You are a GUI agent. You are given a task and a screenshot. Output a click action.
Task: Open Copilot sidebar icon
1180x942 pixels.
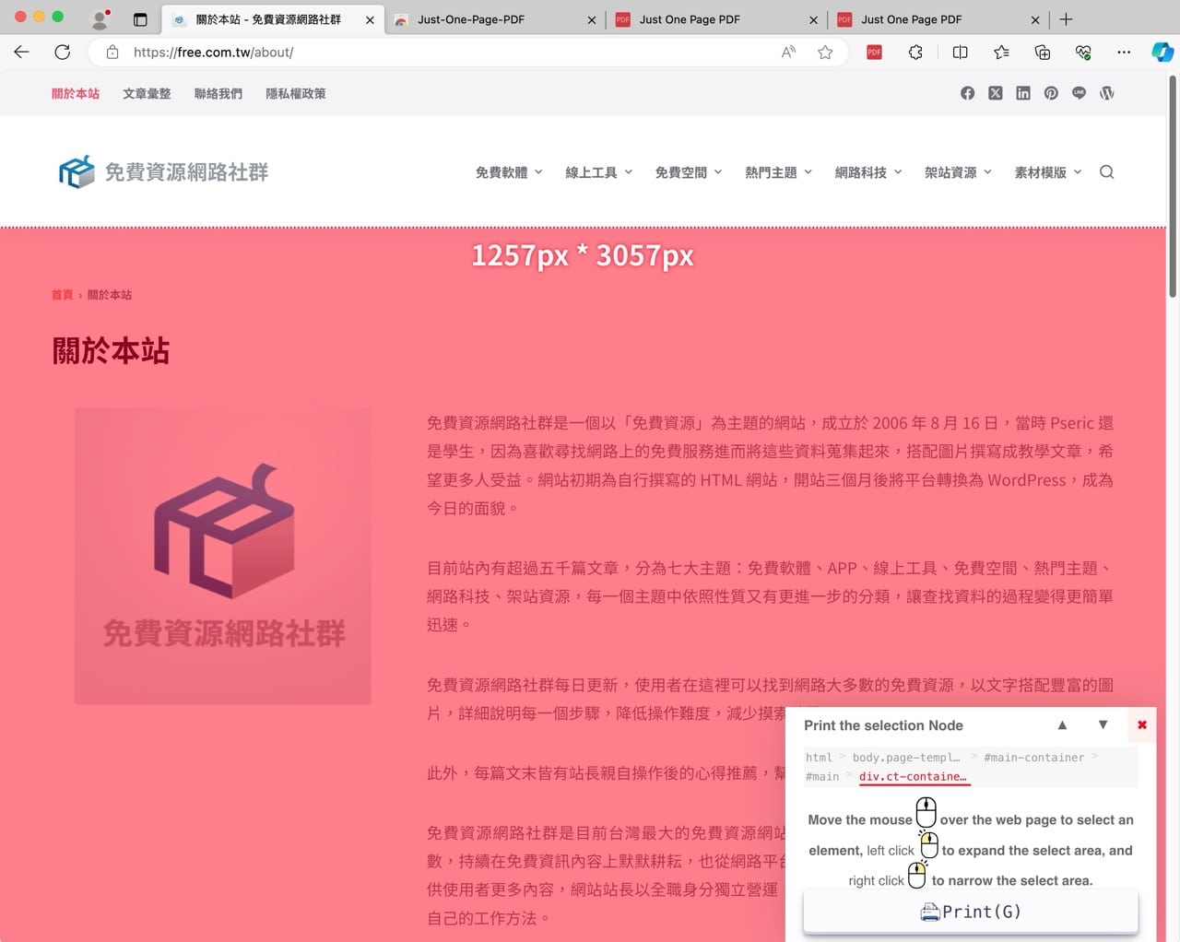(x=1162, y=53)
